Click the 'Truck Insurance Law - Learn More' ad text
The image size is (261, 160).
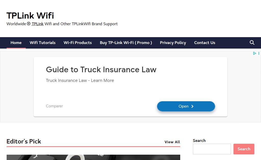[x=80, y=80]
